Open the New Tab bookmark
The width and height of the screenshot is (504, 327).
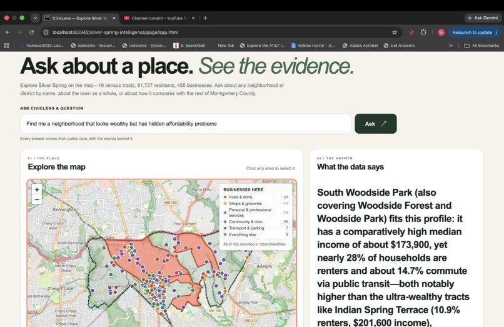pos(226,46)
